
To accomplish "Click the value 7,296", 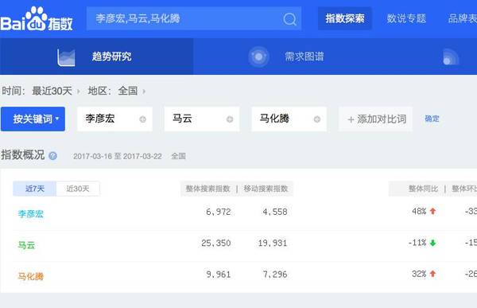I will pos(275,275).
